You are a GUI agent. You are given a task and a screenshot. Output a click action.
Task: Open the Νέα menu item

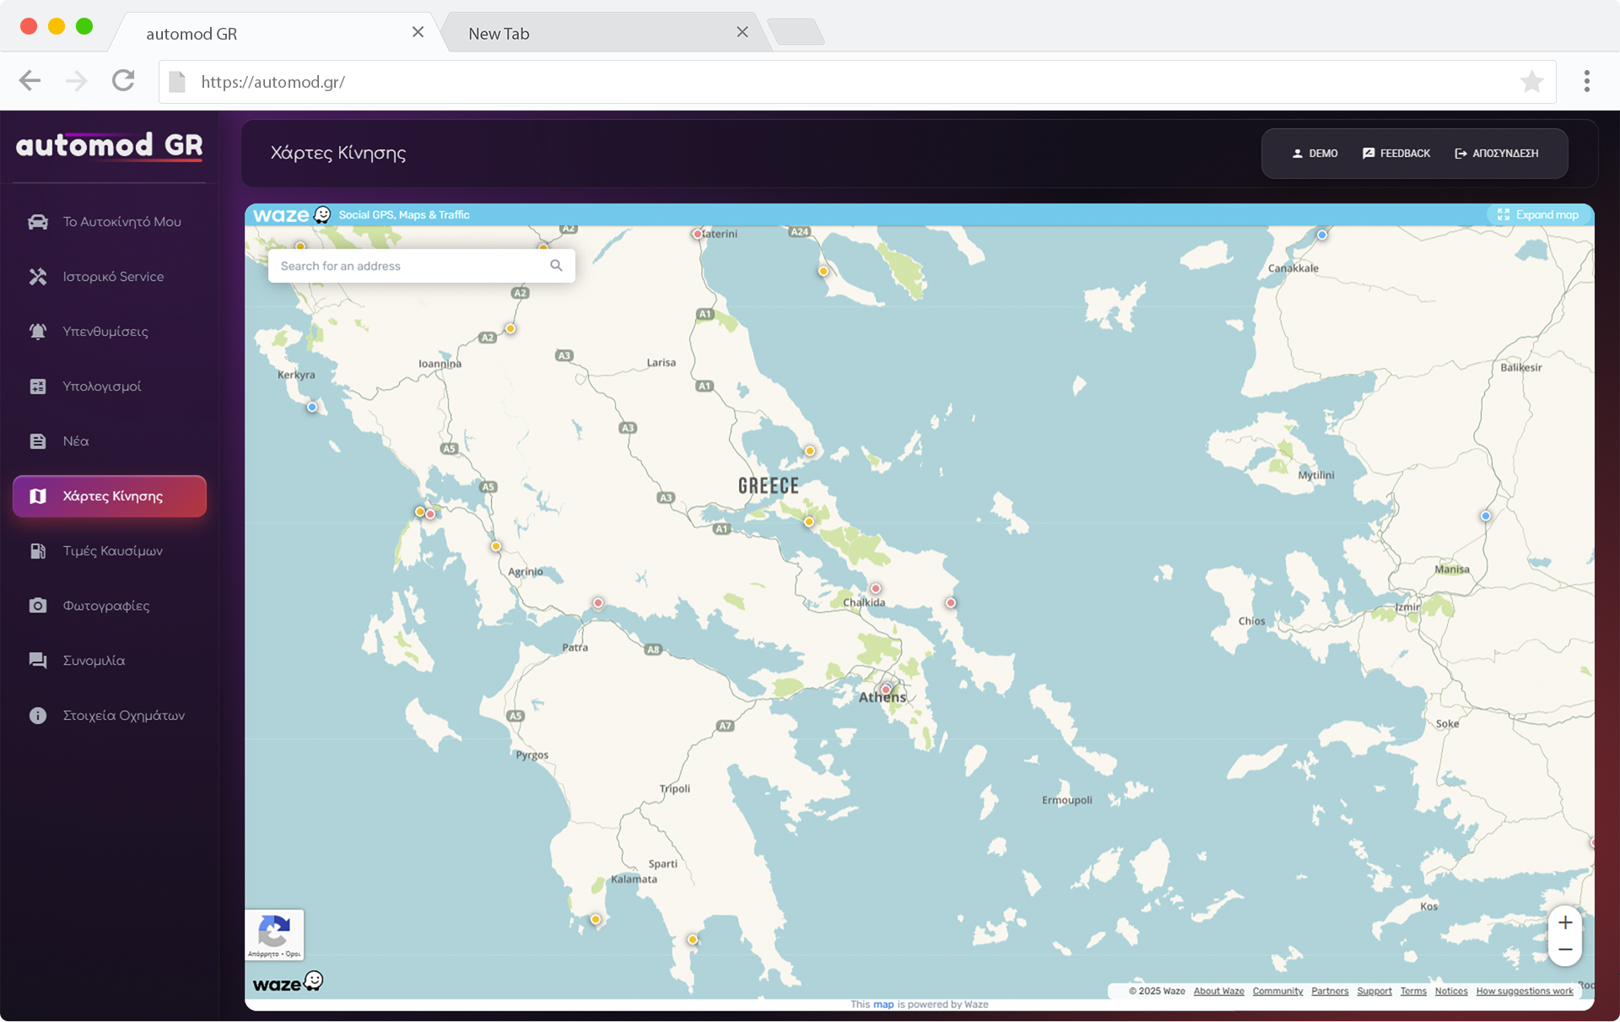(x=76, y=441)
